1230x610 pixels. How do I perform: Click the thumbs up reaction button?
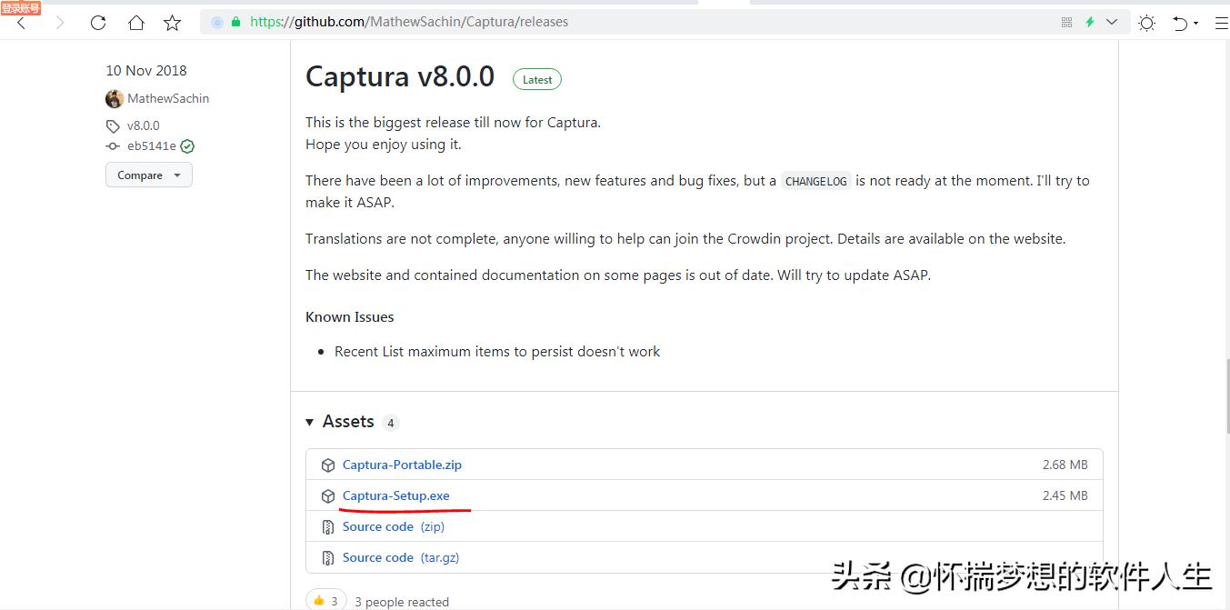pos(326,601)
